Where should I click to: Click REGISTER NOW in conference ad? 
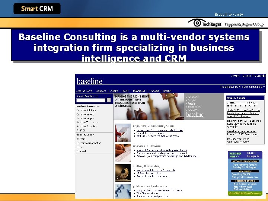235,155
